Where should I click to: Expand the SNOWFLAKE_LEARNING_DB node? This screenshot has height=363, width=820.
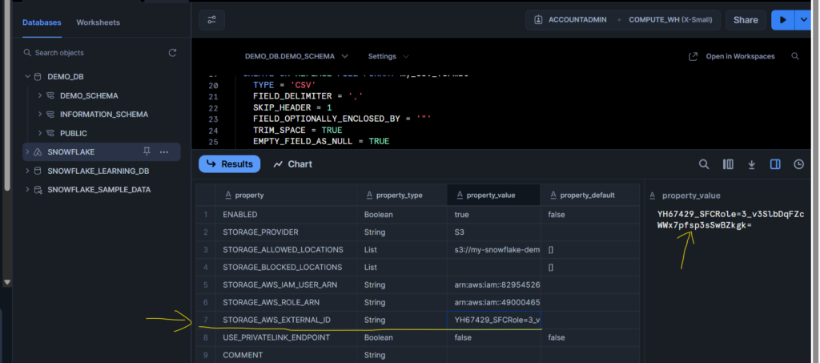point(27,171)
